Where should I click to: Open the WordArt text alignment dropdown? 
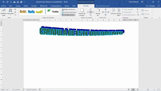click(x=16, y=15)
